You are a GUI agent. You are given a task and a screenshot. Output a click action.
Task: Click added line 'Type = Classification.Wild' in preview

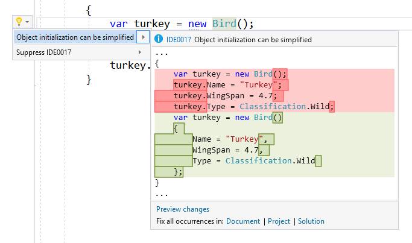pyautogui.click(x=253, y=161)
